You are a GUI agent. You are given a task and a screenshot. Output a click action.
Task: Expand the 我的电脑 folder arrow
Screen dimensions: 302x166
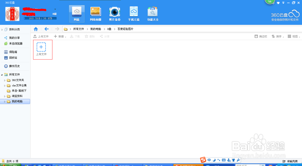tap(5, 101)
